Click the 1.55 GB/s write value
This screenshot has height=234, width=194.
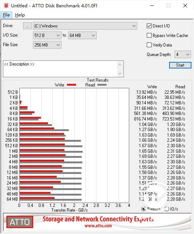pos(148,167)
